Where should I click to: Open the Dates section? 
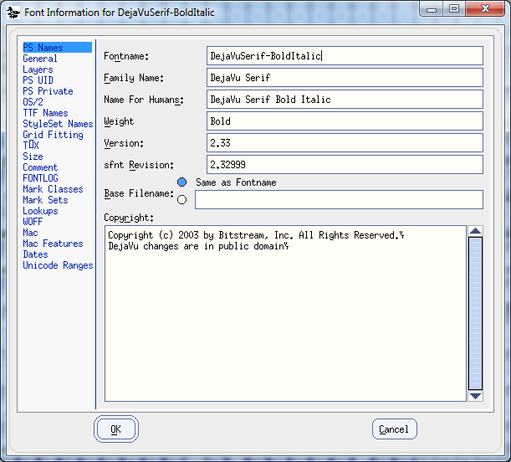(x=35, y=254)
